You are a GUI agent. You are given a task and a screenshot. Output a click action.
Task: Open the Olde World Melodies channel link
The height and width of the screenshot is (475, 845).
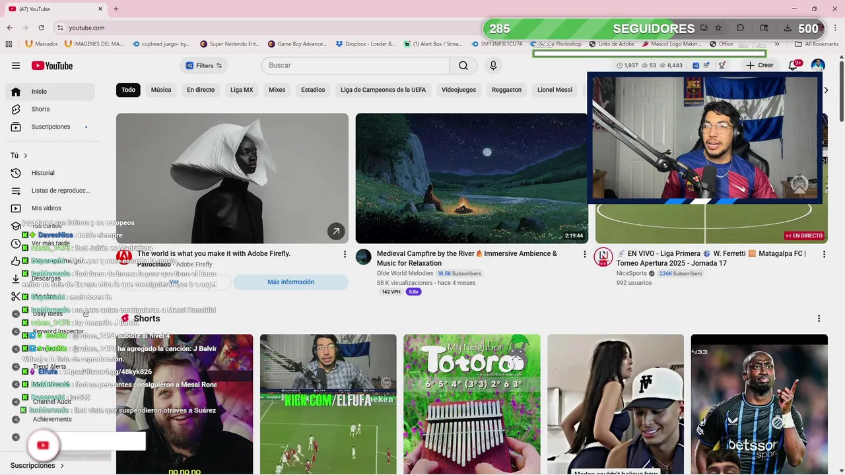[405, 273]
